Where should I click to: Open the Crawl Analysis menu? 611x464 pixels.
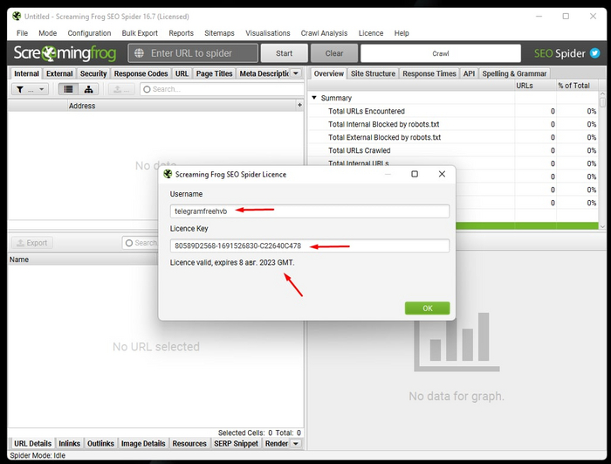coord(324,33)
